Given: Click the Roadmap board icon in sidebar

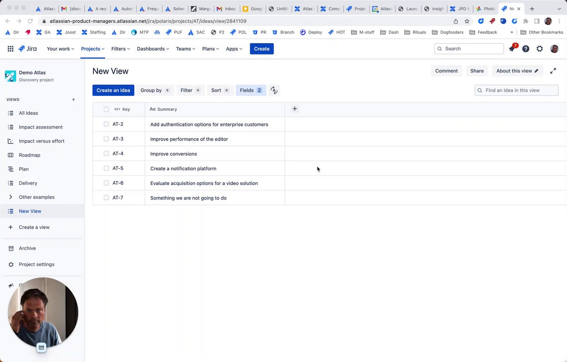Looking at the screenshot, I should tap(11, 155).
